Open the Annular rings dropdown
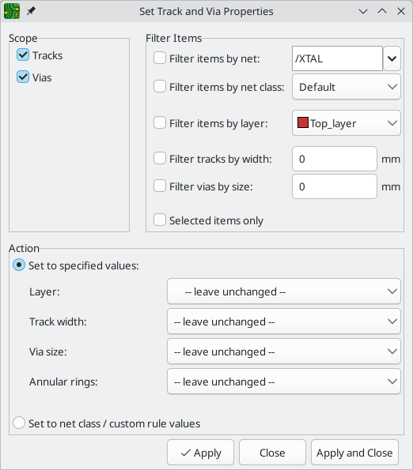This screenshot has height=470, width=413. pos(284,382)
